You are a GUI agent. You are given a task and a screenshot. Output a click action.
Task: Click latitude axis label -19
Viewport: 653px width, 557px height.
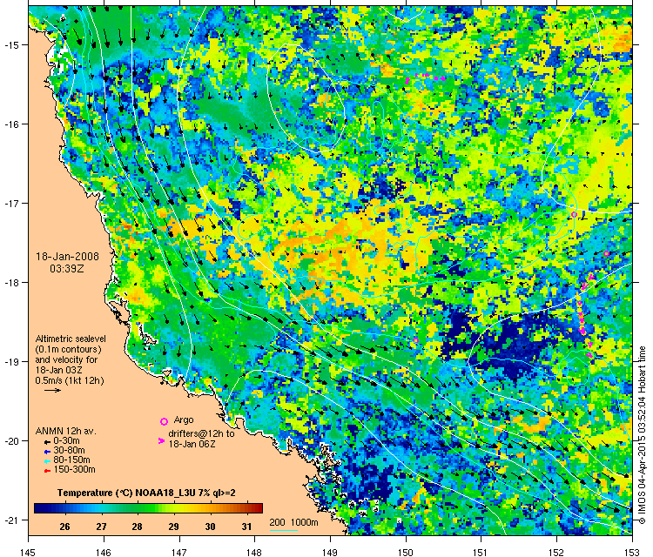pos(10,362)
